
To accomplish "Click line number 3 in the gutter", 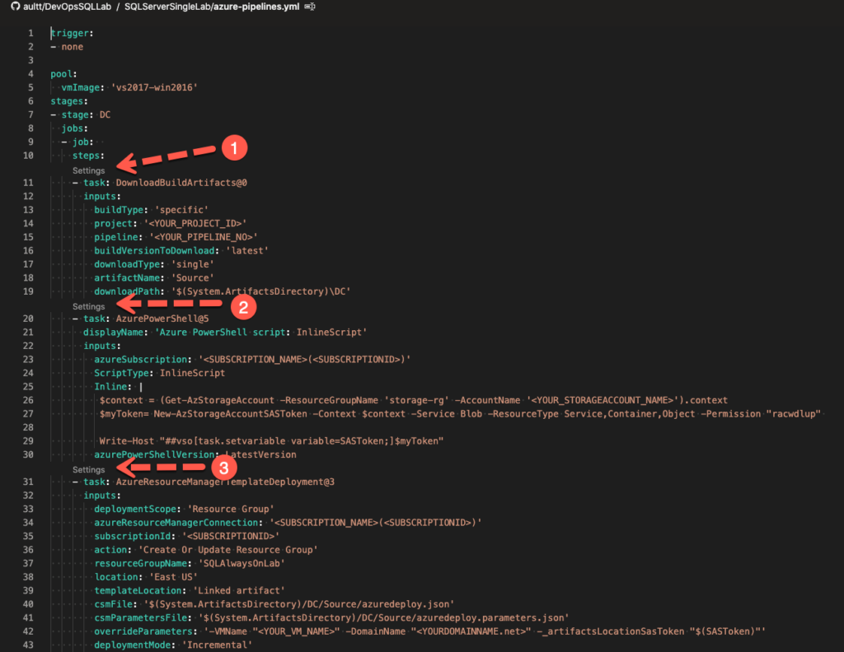I will [x=30, y=60].
